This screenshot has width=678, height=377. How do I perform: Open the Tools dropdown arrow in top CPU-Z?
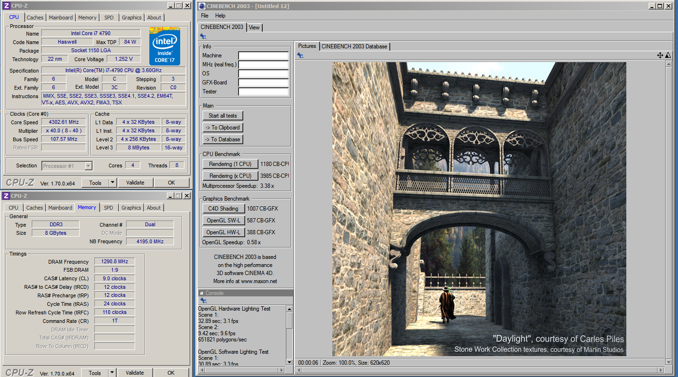112,183
